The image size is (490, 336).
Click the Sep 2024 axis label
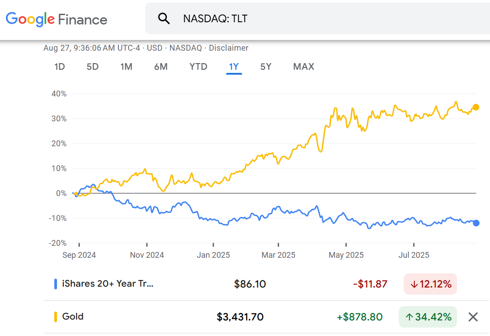[x=79, y=255]
